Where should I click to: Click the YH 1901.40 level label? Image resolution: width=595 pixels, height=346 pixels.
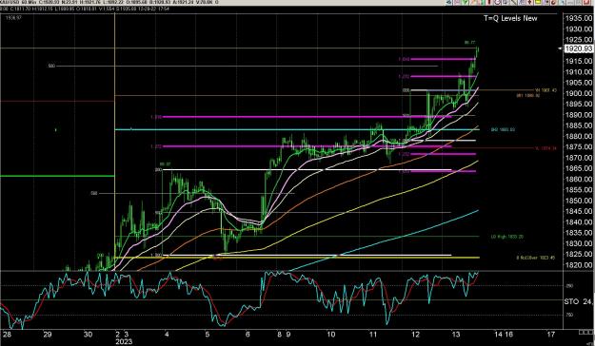click(x=545, y=90)
